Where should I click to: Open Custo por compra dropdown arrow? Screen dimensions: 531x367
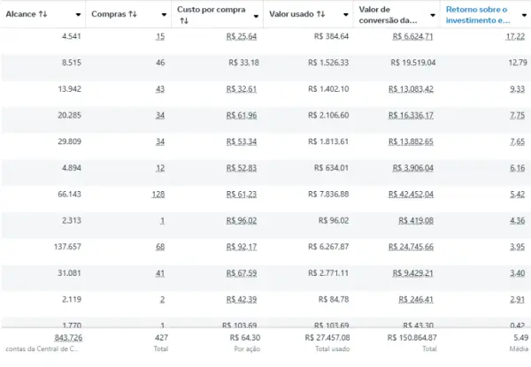tap(256, 16)
